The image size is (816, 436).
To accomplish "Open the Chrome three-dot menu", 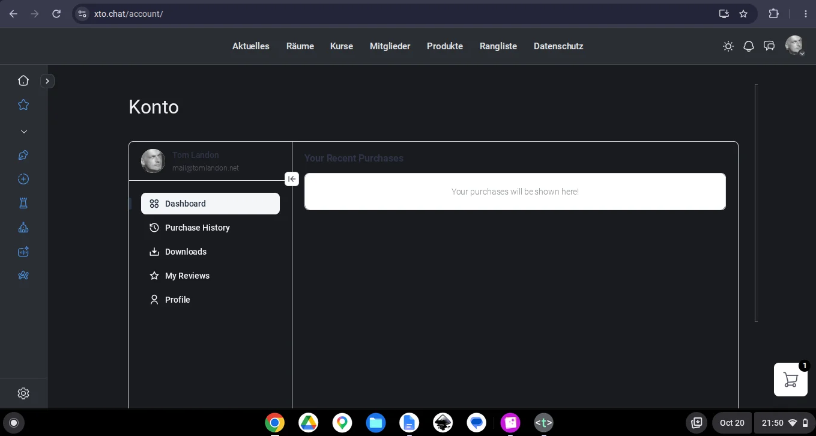I will (x=806, y=14).
